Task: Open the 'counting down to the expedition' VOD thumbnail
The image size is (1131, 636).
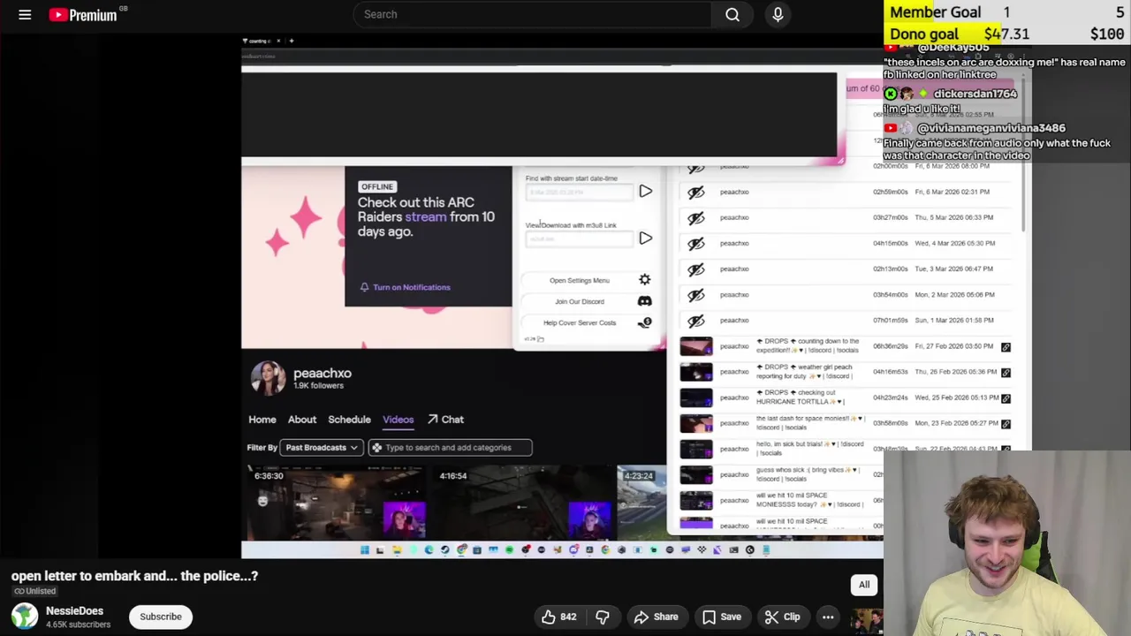Action: pyautogui.click(x=695, y=346)
